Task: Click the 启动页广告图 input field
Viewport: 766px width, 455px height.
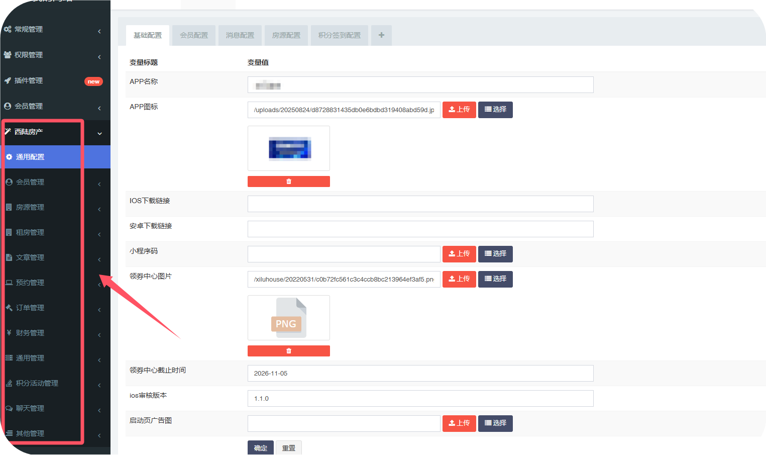Action: (x=344, y=423)
